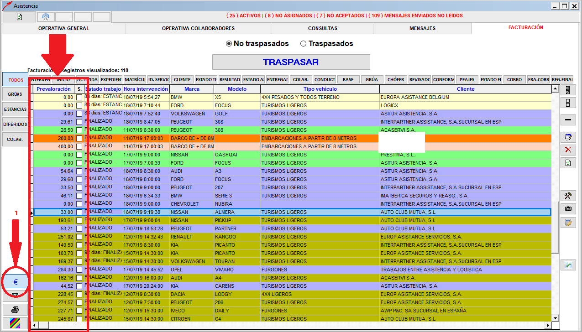
Task: Click the CONDUCT column shortcut button
Action: pos(325,79)
